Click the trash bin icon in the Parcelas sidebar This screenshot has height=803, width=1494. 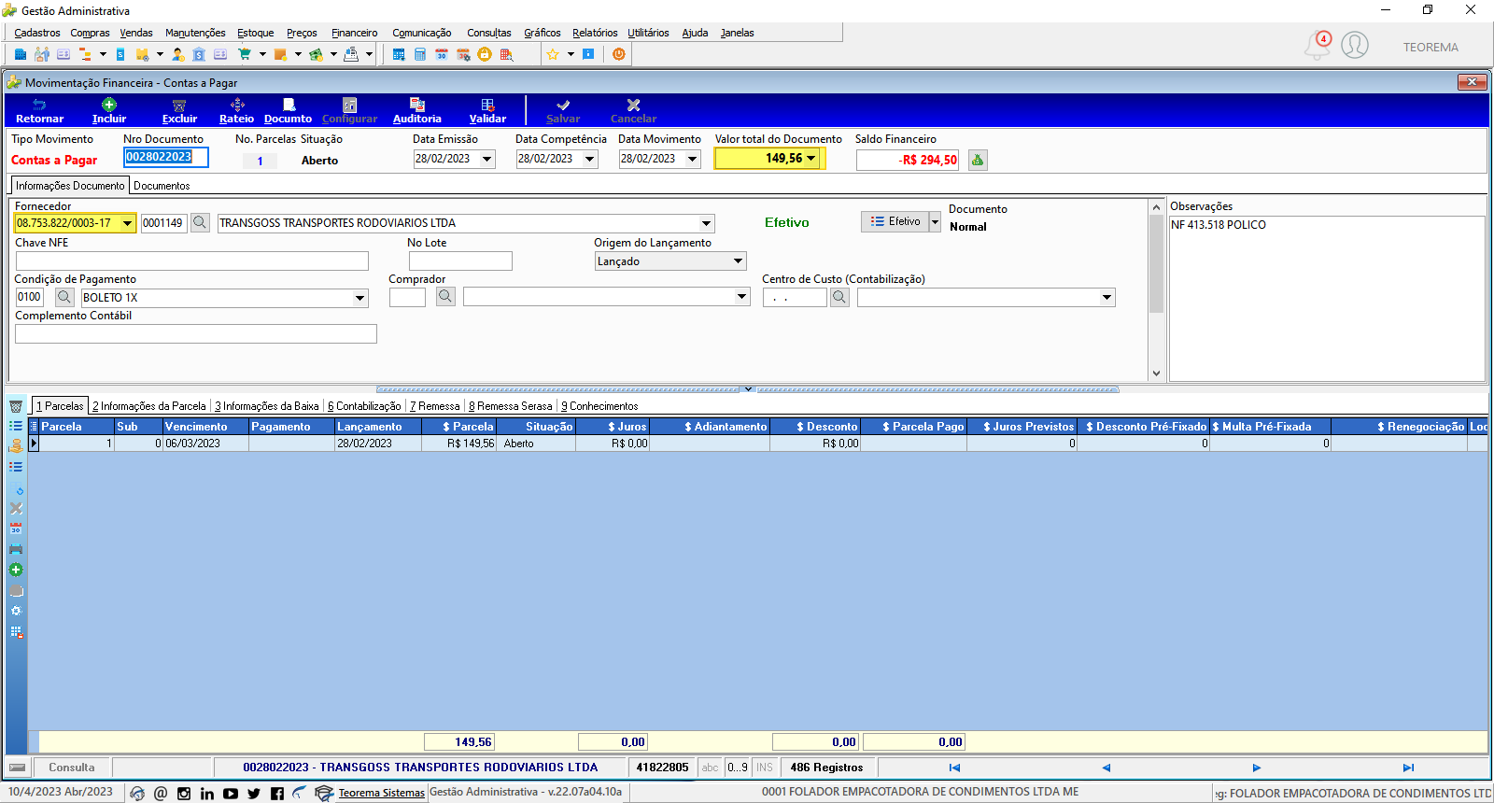pyautogui.click(x=16, y=406)
